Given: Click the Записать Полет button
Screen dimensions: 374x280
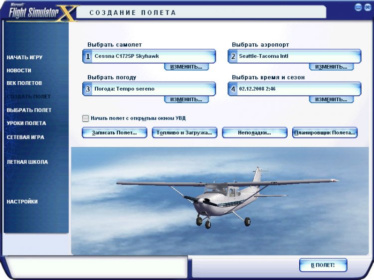Looking at the screenshot, I should tap(115, 133).
